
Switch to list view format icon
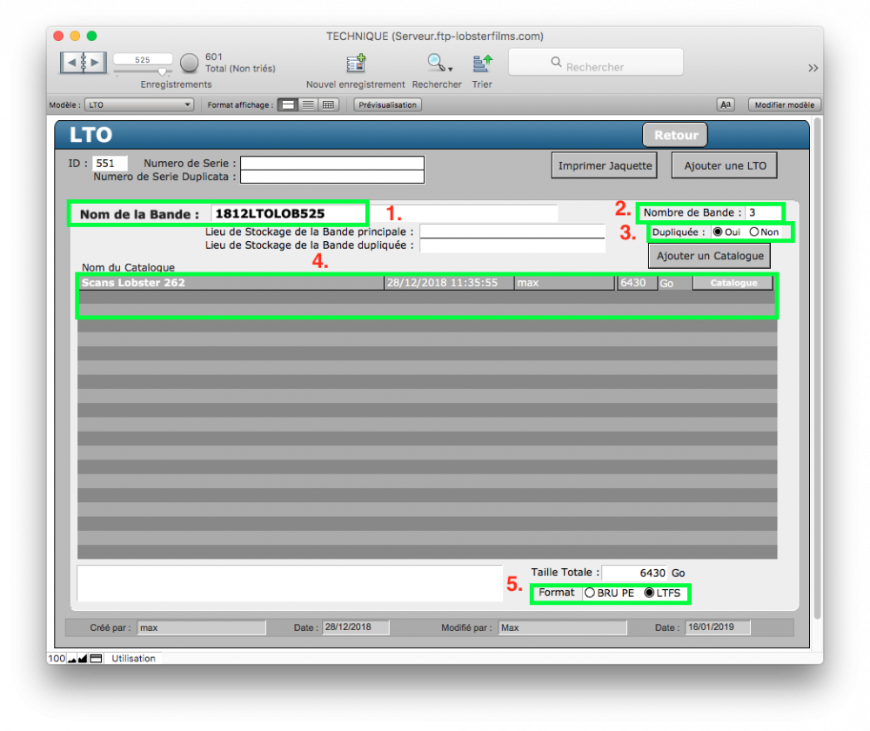pyautogui.click(x=308, y=104)
